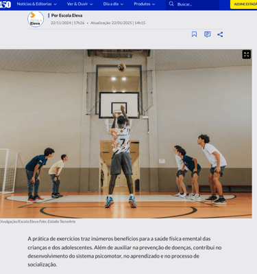Open the basketball gym photo
Viewport: 257px width, 274px height.
coord(126,134)
